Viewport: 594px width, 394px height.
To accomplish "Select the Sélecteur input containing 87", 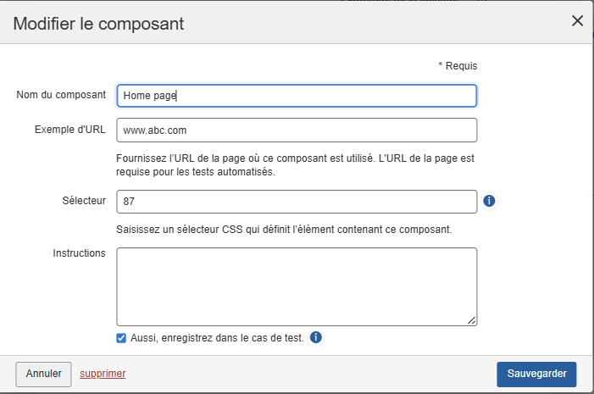I will click(297, 202).
